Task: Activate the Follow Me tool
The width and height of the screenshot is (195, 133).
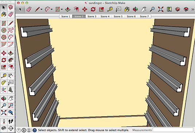Action: (11, 60)
